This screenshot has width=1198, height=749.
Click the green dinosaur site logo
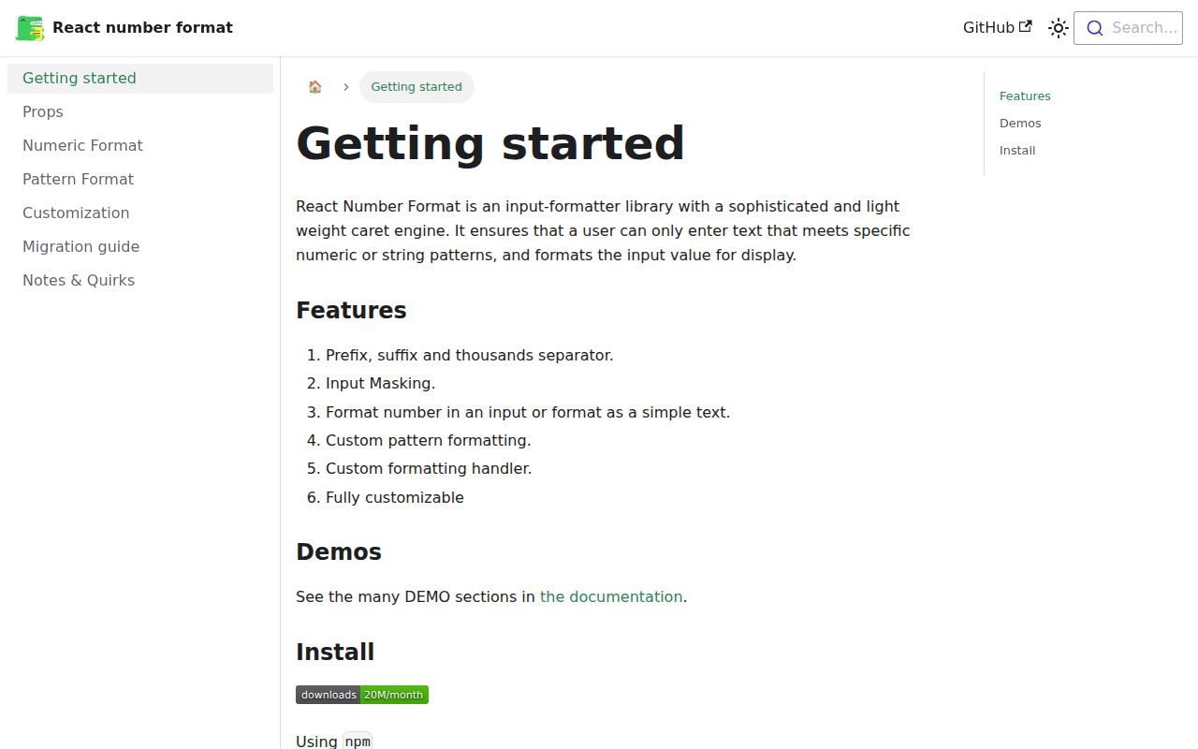[30, 28]
